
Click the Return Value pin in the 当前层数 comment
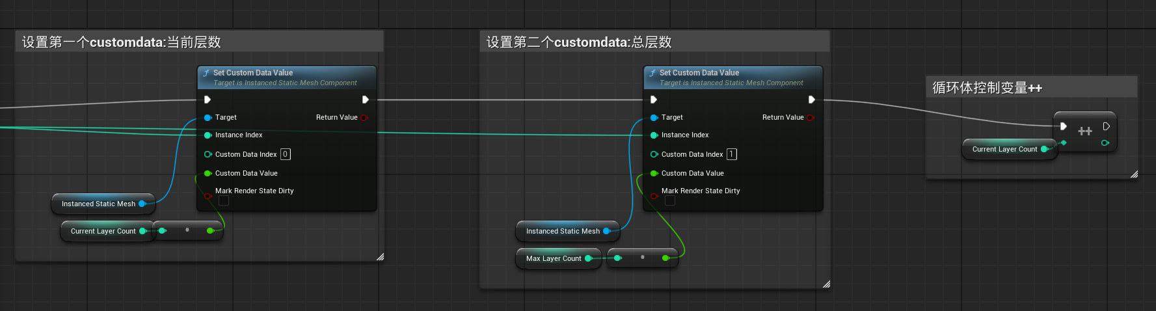click(x=364, y=118)
